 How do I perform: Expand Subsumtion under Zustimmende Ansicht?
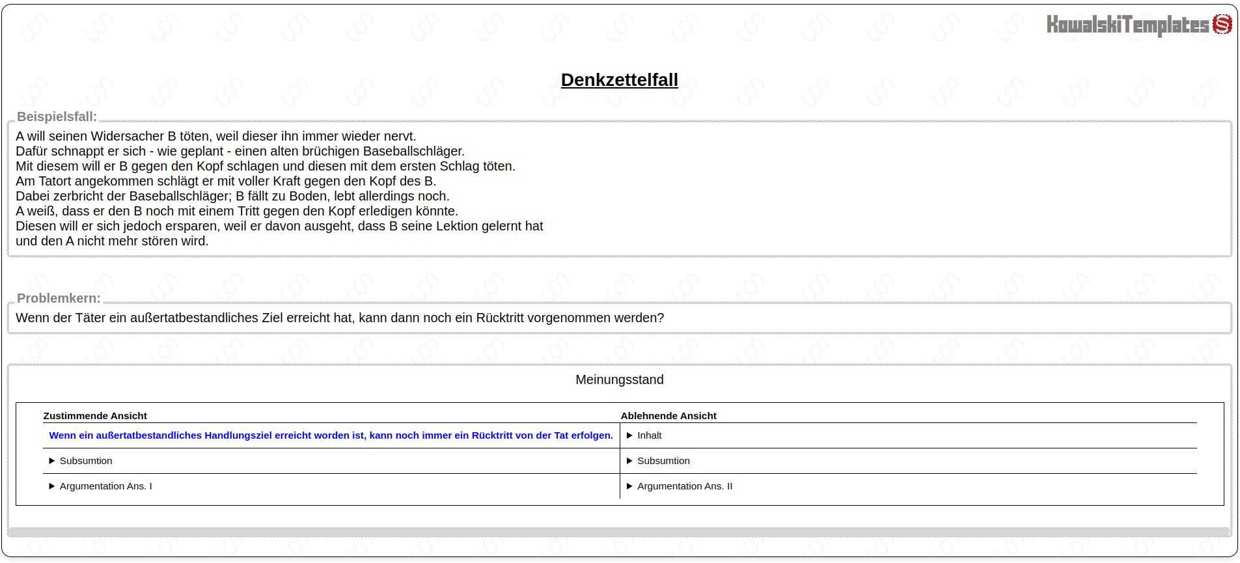tap(81, 461)
